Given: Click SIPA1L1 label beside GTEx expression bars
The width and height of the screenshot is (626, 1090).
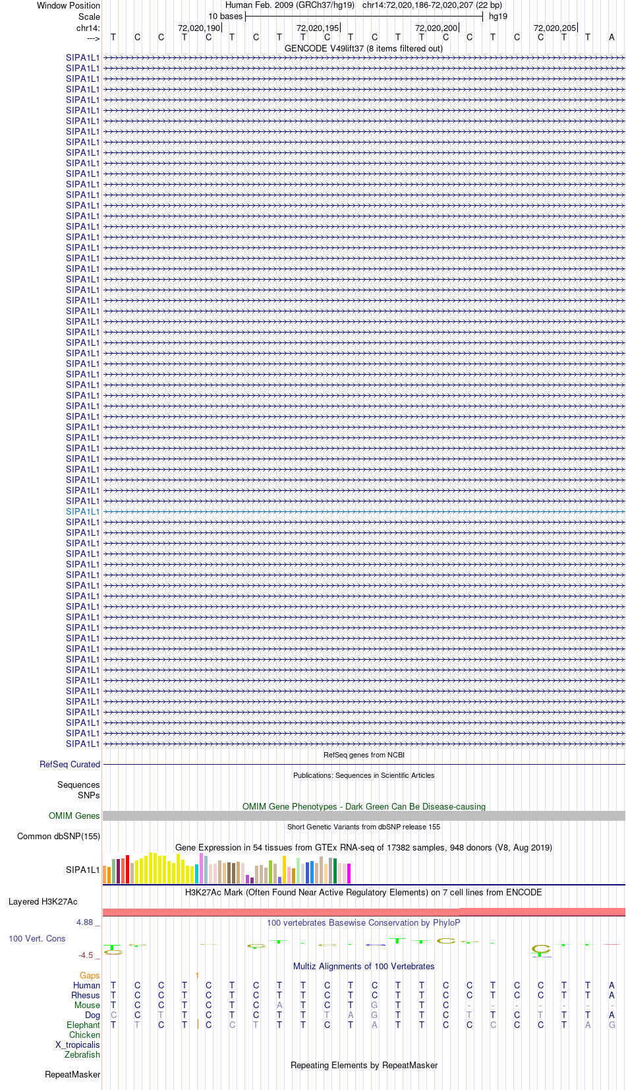Looking at the screenshot, I should pyautogui.click(x=83, y=870).
